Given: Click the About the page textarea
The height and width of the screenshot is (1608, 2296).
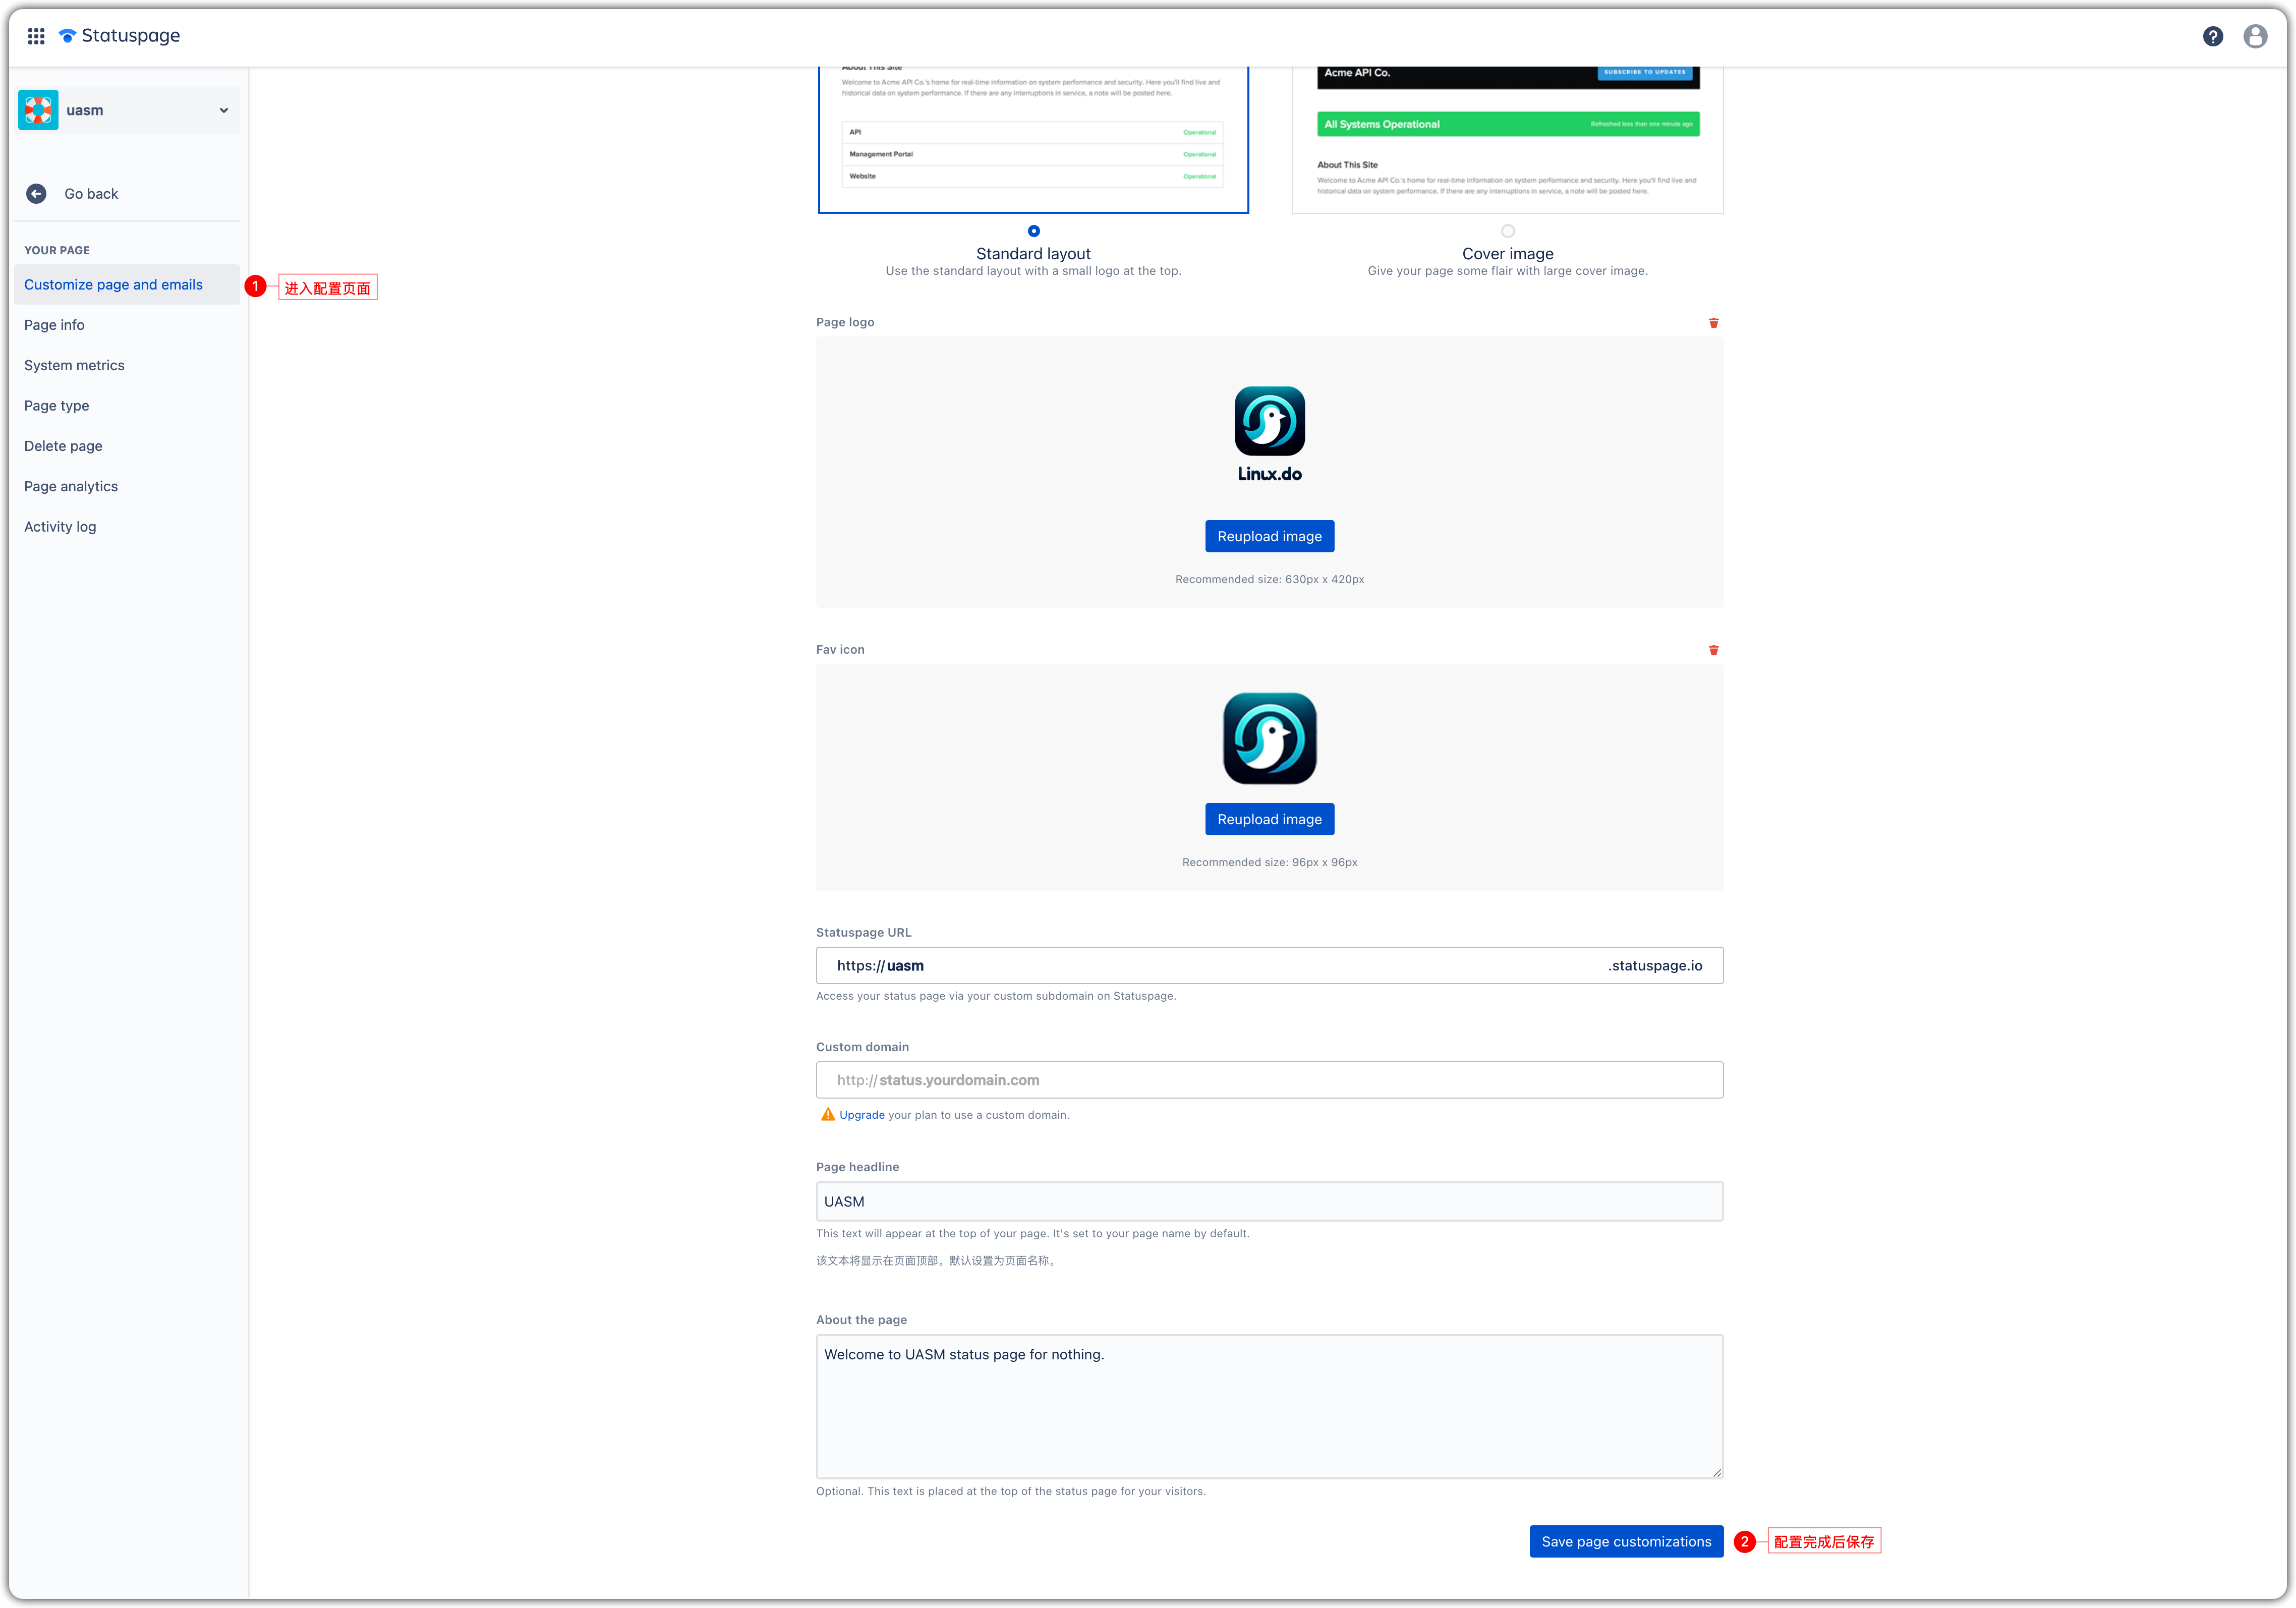Looking at the screenshot, I should 1269,1406.
